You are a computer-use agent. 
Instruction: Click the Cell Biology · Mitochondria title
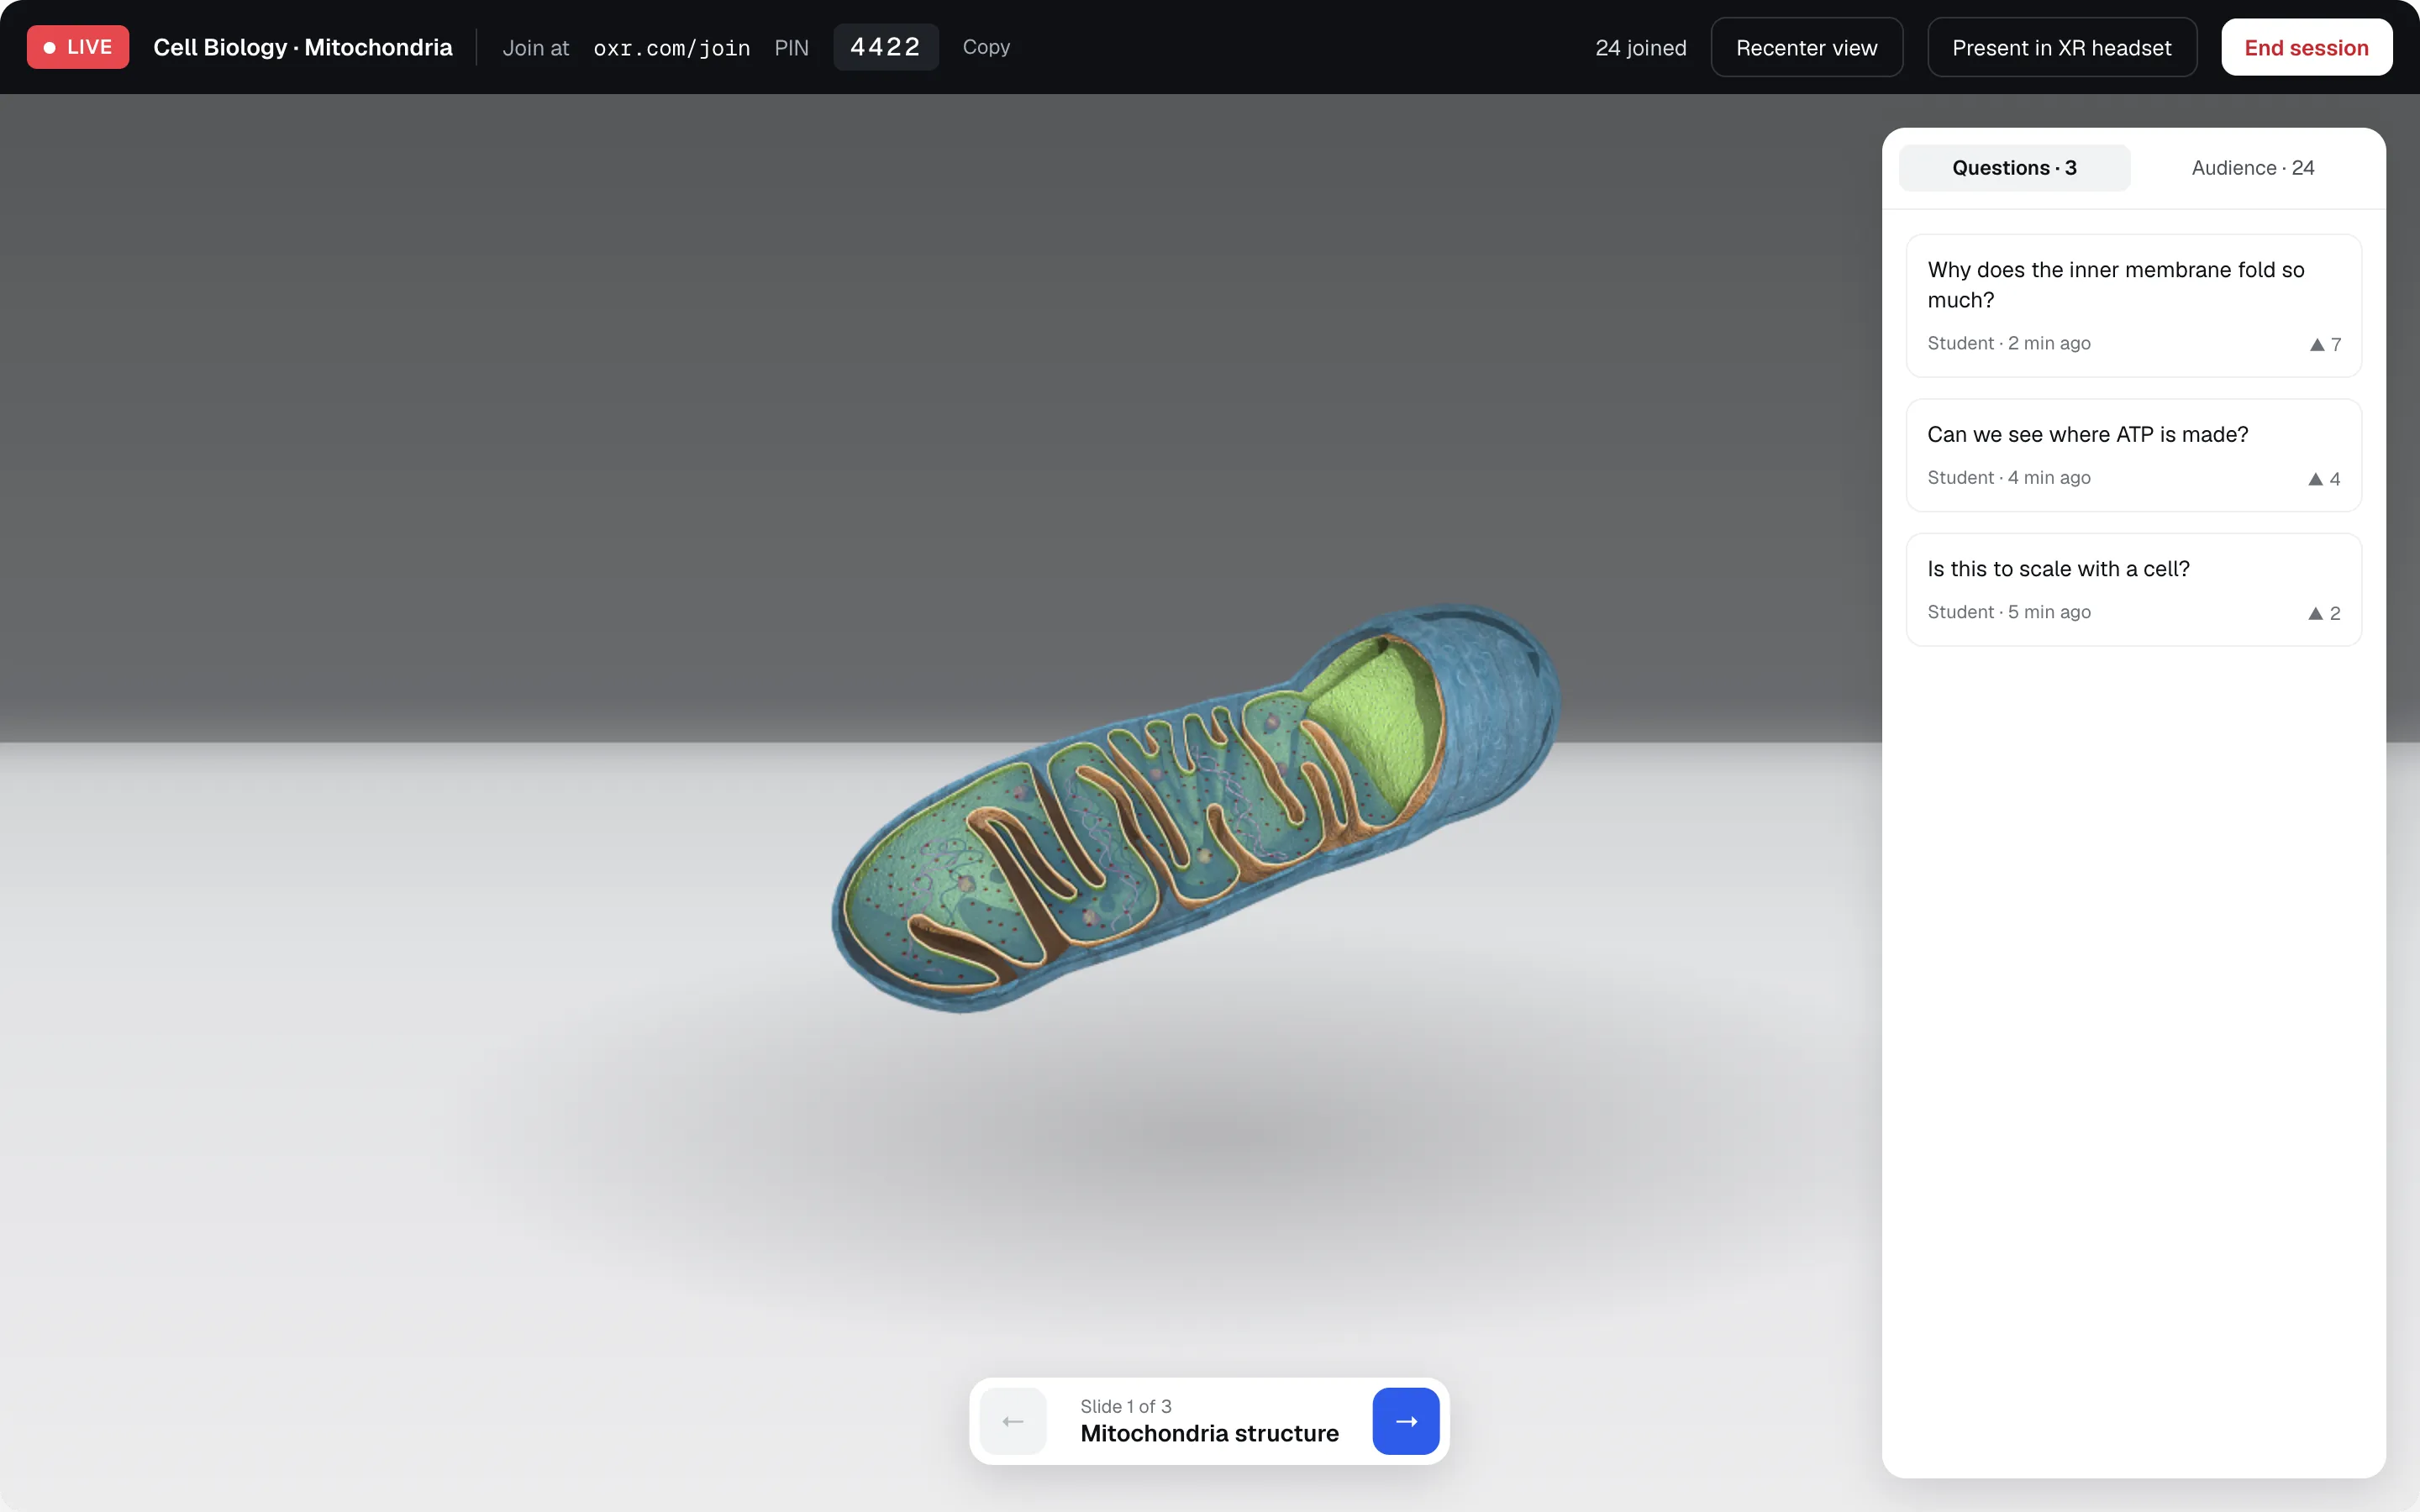[302, 47]
